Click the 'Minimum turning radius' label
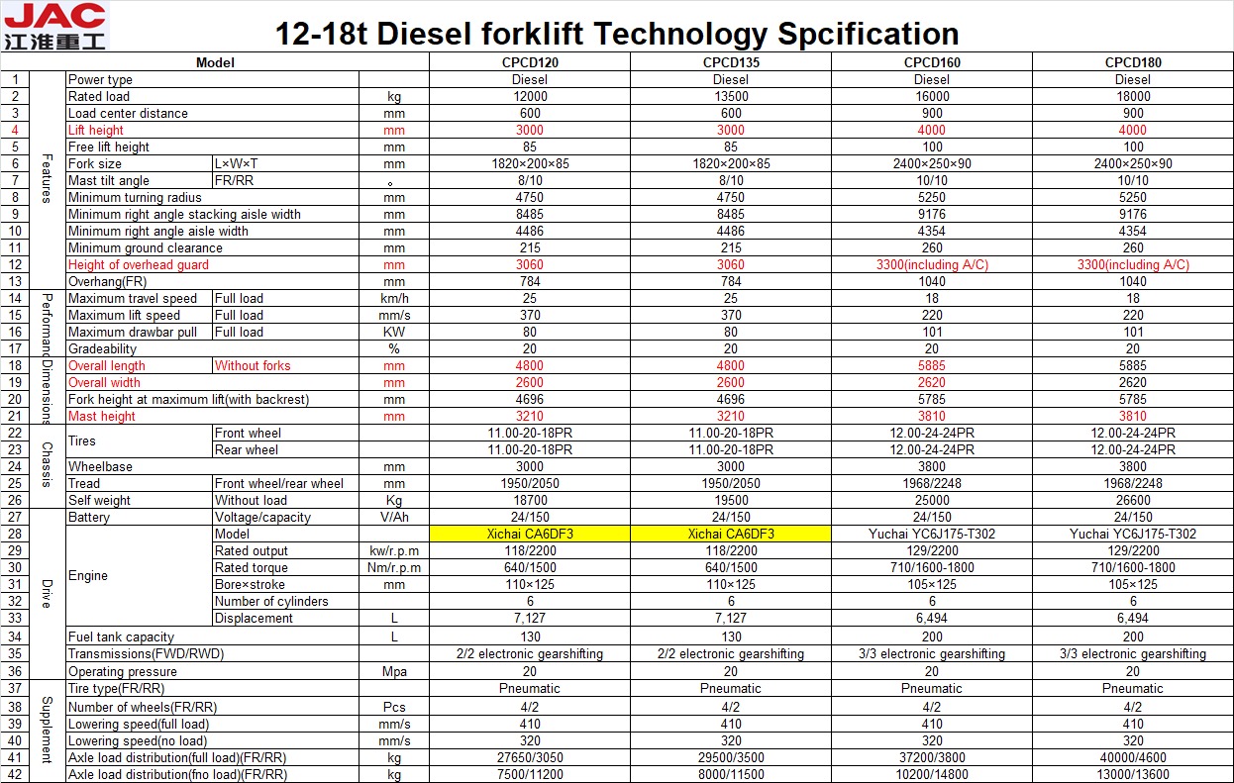The height and width of the screenshot is (783, 1234). [135, 198]
